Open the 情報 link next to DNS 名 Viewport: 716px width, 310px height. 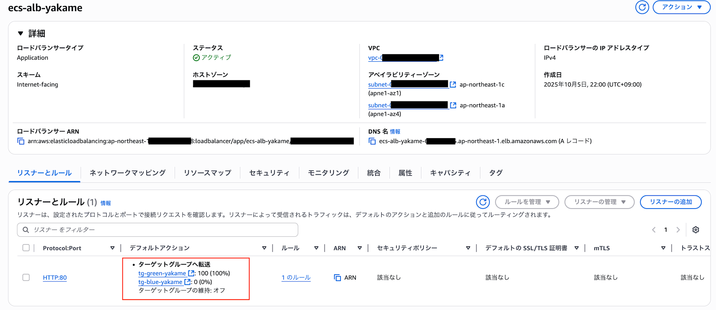click(395, 132)
